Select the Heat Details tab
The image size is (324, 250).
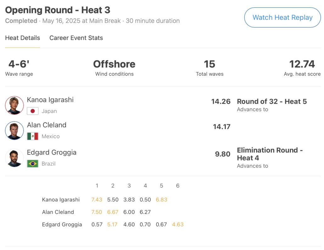point(23,38)
